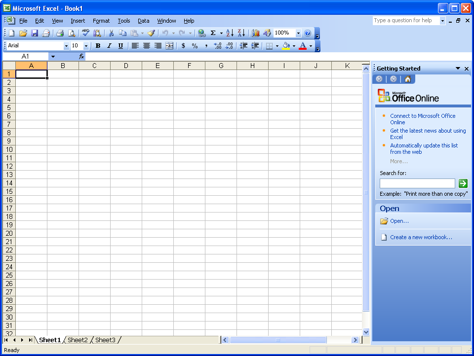Click Connect to Microsoft Office Online link
This screenshot has height=356, width=474.
pyautogui.click(x=423, y=119)
